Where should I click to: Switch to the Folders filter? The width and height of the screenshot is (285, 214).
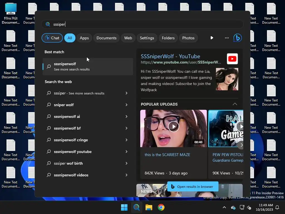[168, 38]
